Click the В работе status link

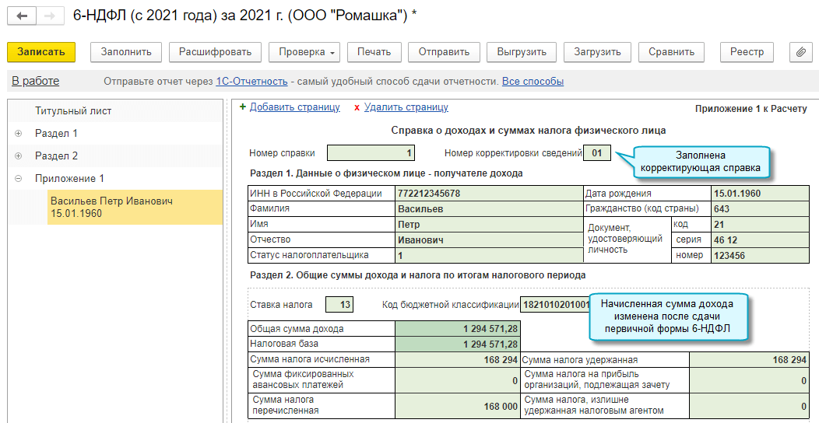pos(35,82)
